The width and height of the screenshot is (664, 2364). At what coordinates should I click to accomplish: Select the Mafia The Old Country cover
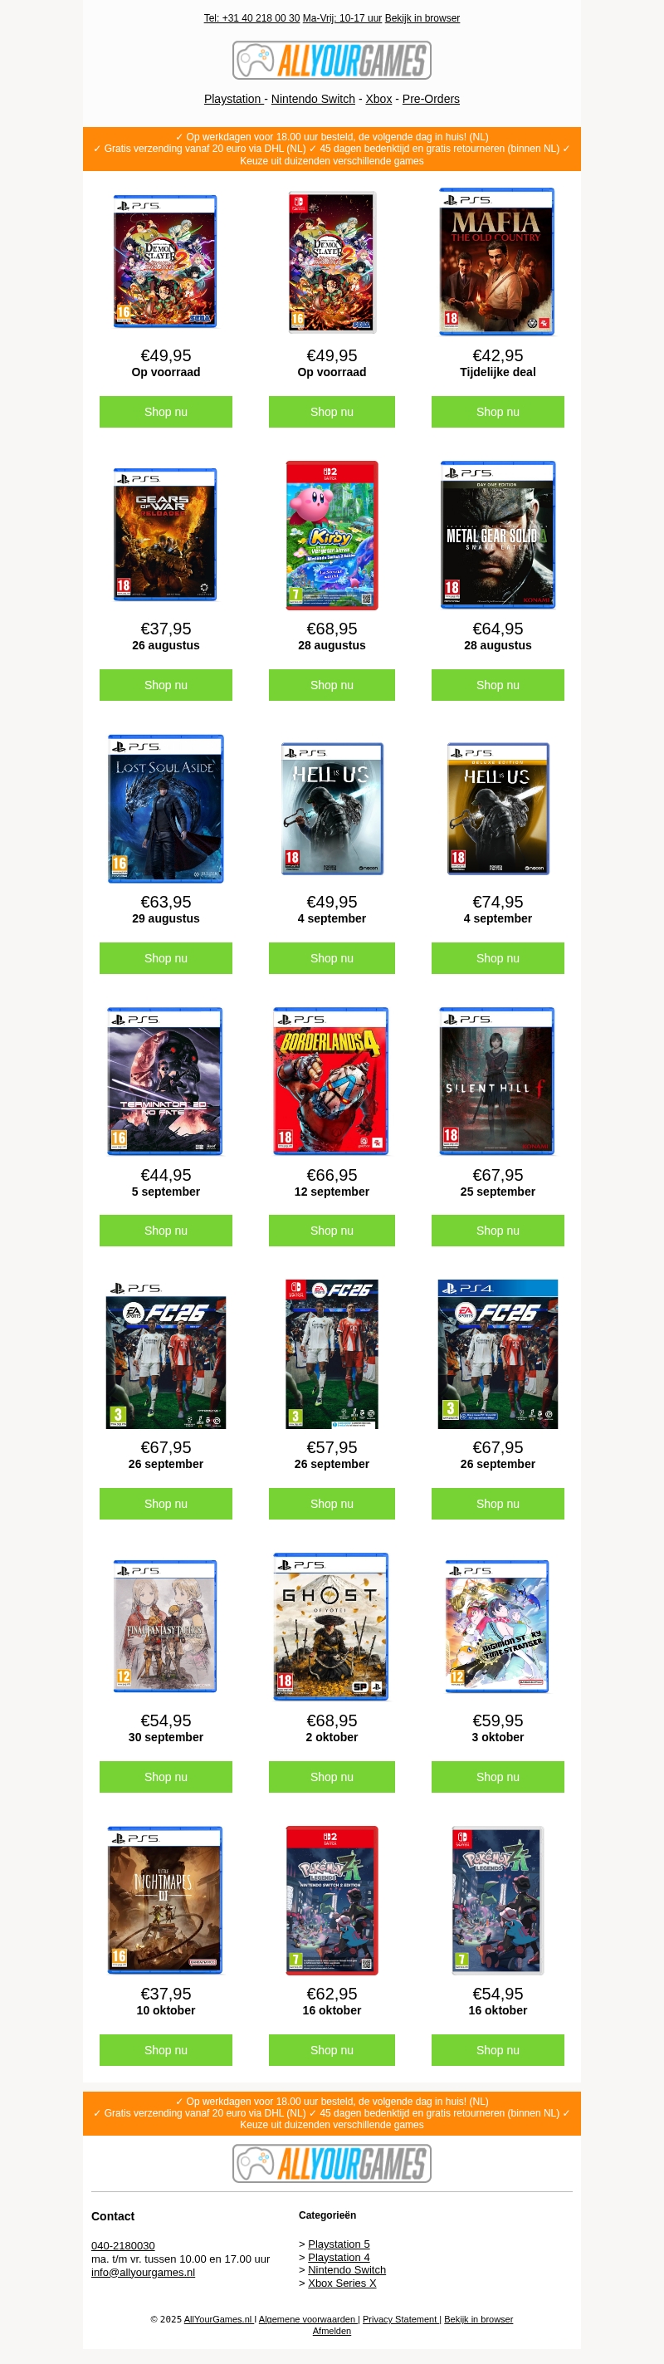(x=497, y=262)
